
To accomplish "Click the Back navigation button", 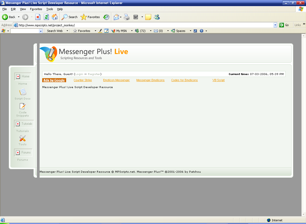I will pyautogui.click(x=8, y=17).
